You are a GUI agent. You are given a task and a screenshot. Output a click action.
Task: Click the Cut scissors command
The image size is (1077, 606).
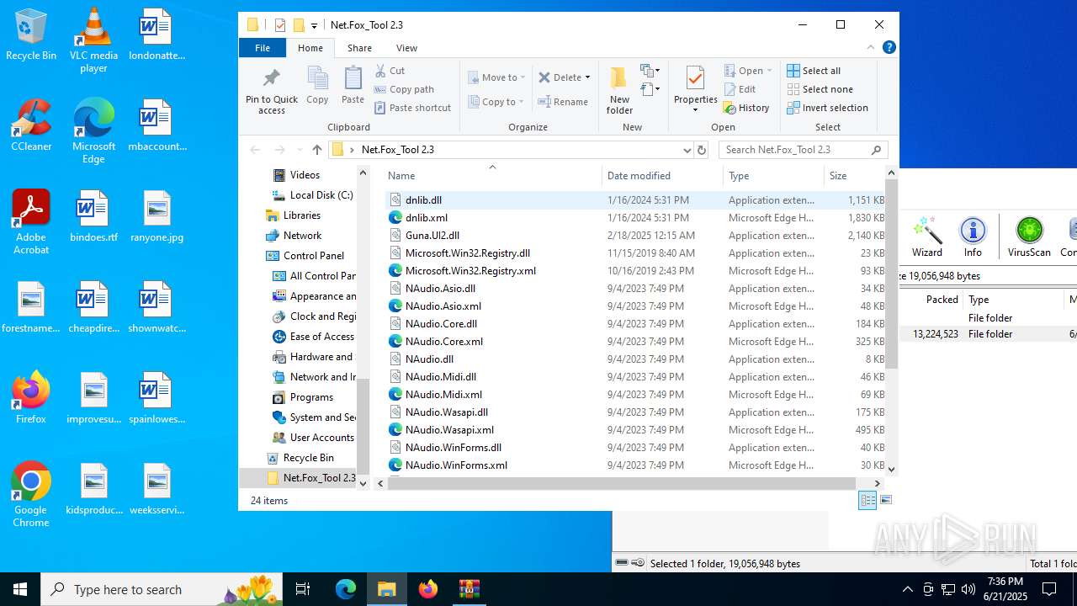pos(390,71)
